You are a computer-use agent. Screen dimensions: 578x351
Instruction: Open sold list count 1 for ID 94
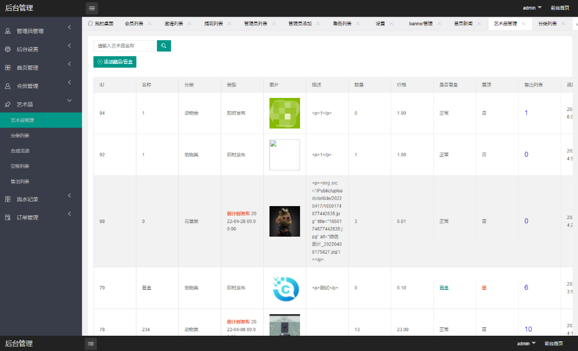[x=526, y=113]
